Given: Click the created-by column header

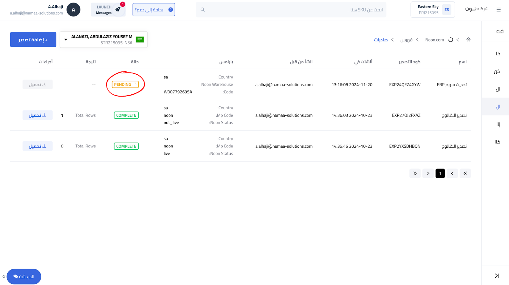Looking at the screenshot, I should point(301,62).
